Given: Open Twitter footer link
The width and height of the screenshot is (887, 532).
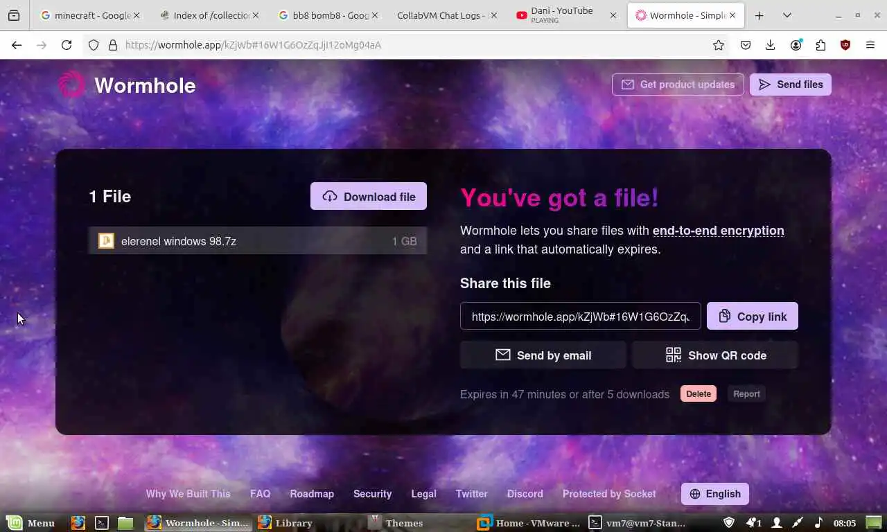Looking at the screenshot, I should coord(472,494).
